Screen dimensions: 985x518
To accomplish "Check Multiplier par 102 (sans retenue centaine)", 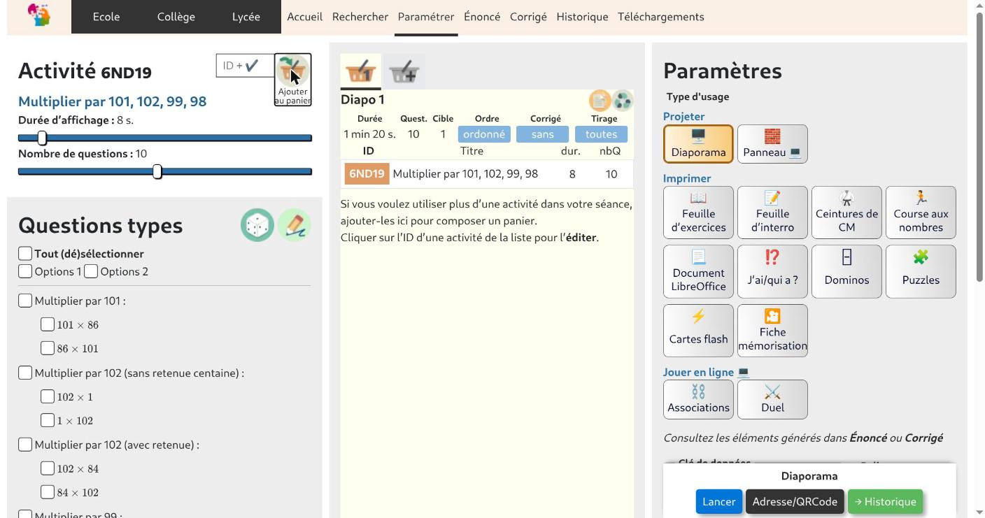I will coord(25,373).
